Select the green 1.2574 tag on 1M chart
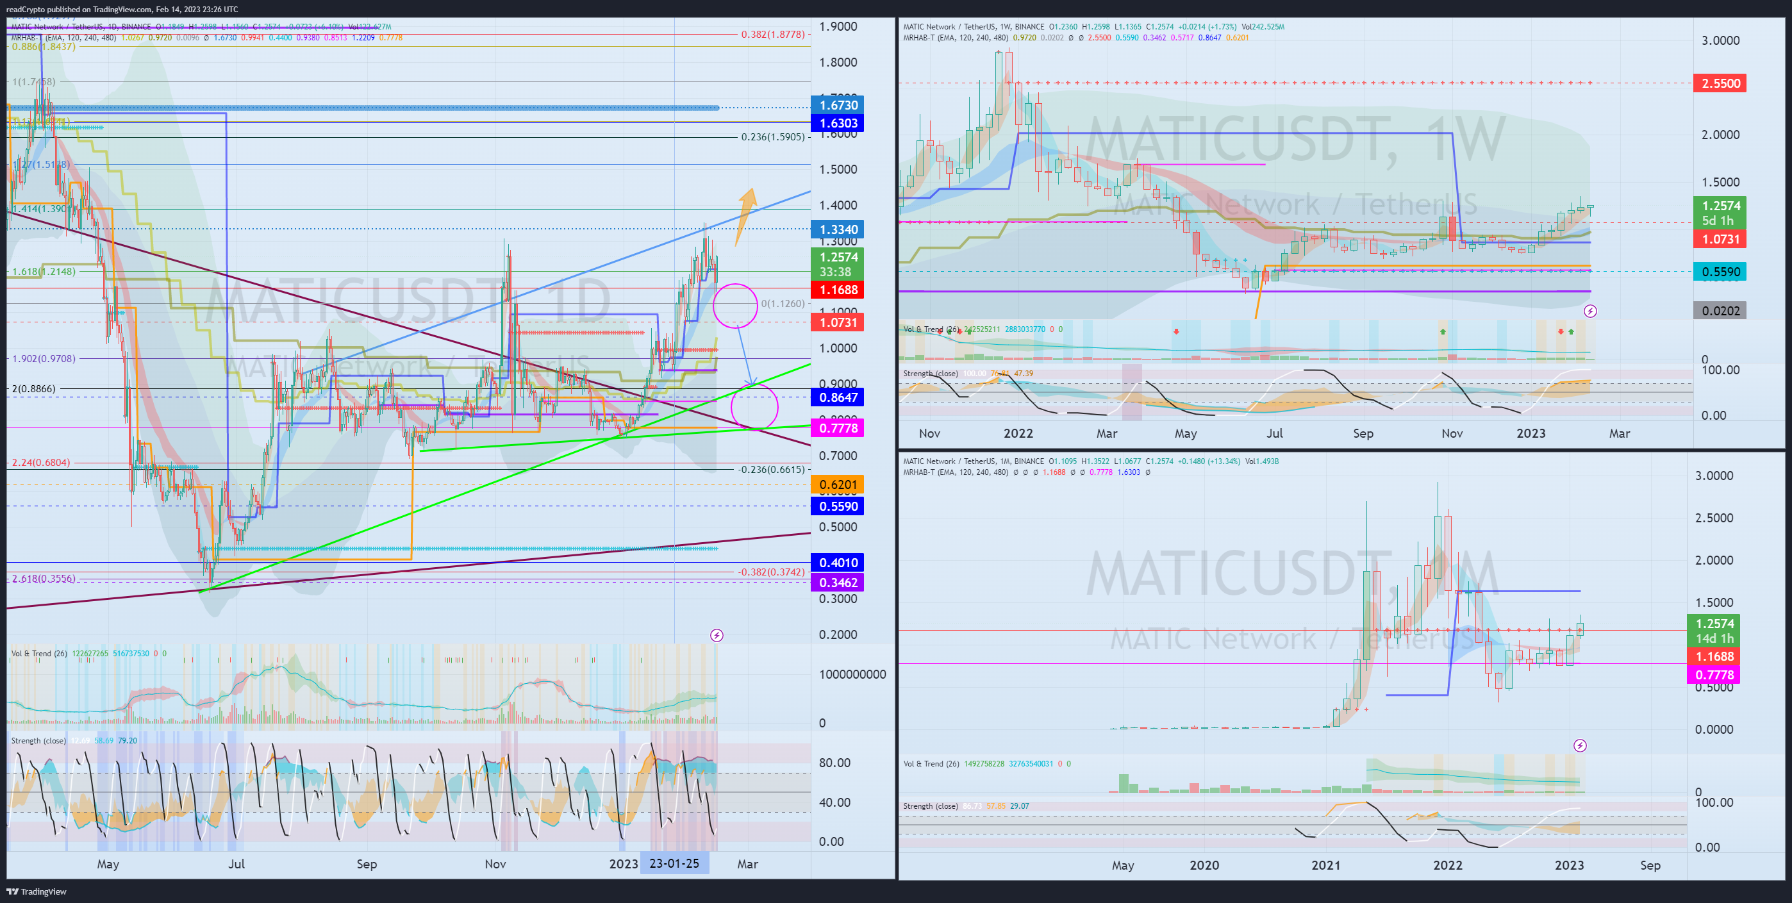Viewport: 1792px width, 903px height. pos(1714,631)
